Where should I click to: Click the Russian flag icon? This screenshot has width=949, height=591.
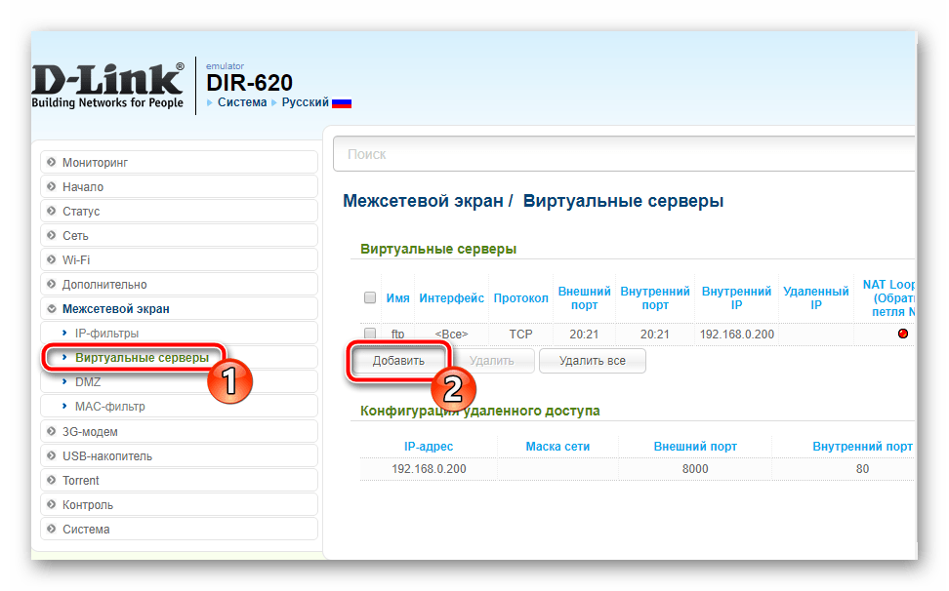pyautogui.click(x=342, y=102)
